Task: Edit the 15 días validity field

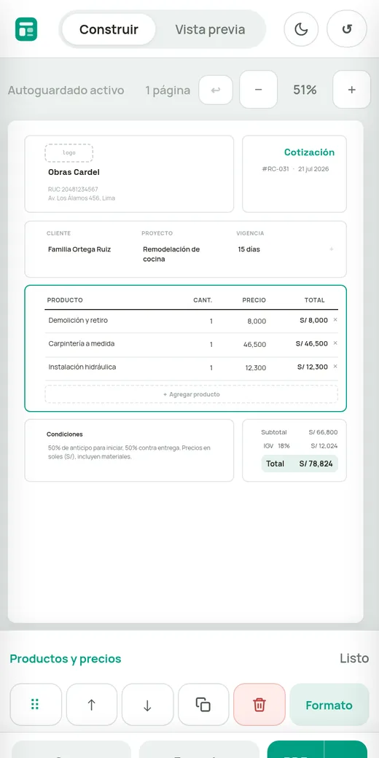Action: coord(249,249)
